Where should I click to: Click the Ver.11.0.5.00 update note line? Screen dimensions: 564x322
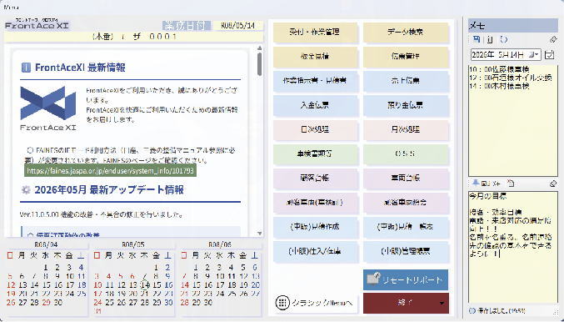pos(101,215)
